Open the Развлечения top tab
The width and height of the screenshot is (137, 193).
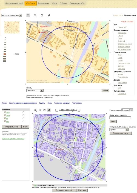click(43, 3)
